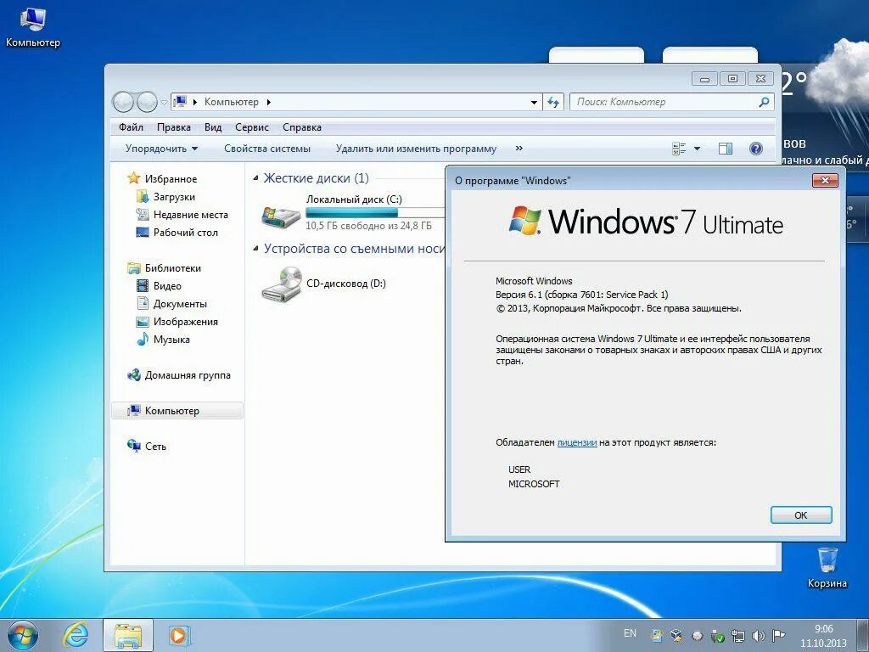Open the view options dropdown arrow

pos(698,149)
